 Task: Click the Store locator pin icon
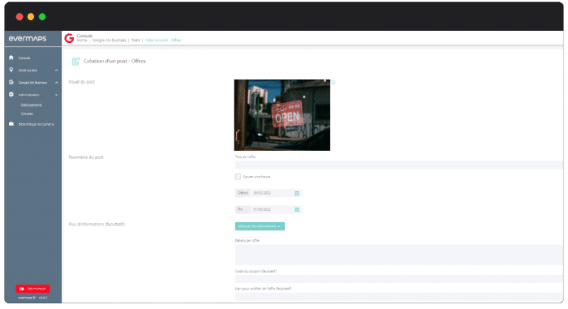pos(11,69)
